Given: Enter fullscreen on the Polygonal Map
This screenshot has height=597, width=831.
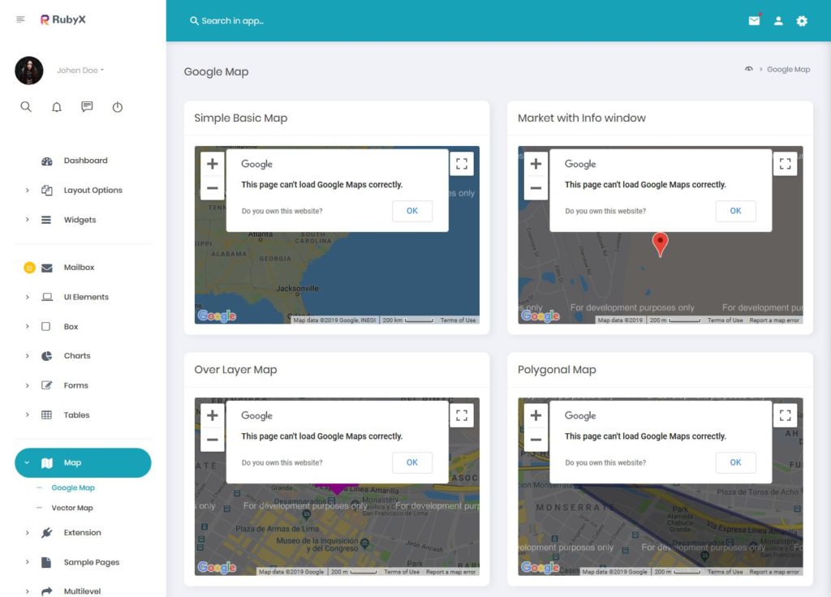Looking at the screenshot, I should tap(785, 414).
